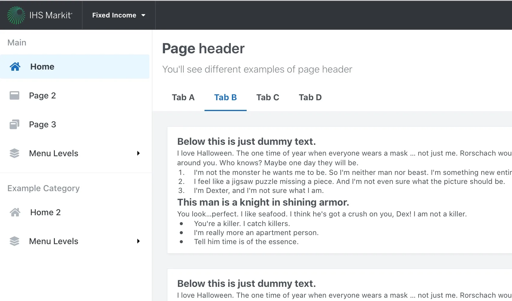Screen dimensions: 512x301
Task: Go to the Home 2 sidebar item
Action: click(45, 212)
